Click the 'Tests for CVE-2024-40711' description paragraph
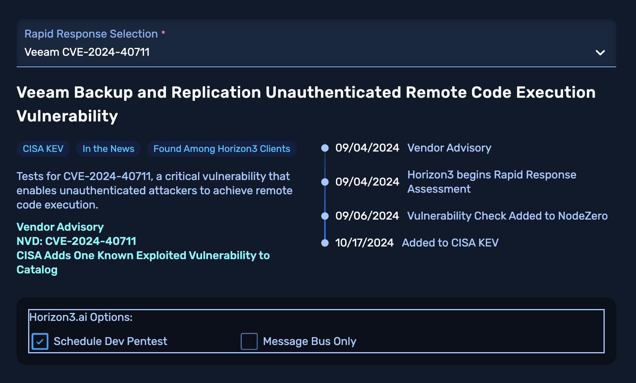636x383 pixels. coord(155,191)
